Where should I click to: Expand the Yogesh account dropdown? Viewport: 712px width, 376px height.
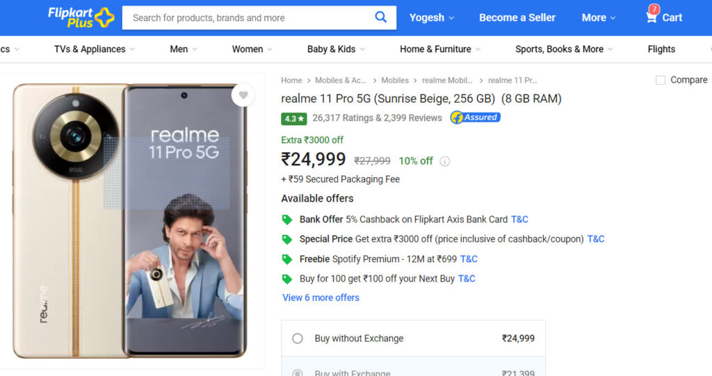(431, 17)
